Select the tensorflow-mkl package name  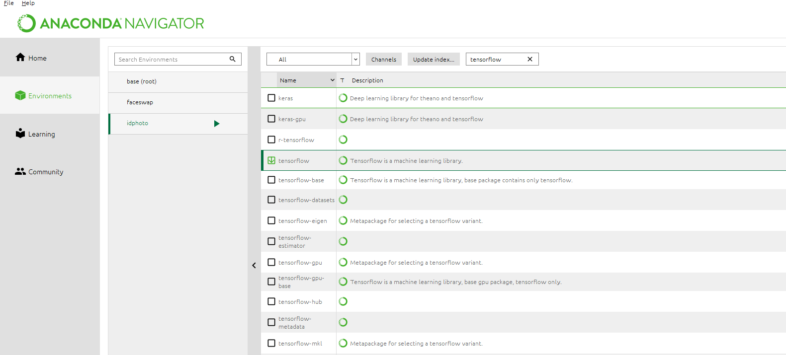pos(300,344)
